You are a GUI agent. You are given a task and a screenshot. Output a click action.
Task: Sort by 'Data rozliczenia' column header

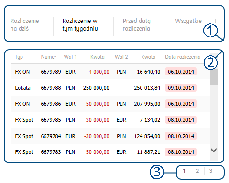click(183, 57)
